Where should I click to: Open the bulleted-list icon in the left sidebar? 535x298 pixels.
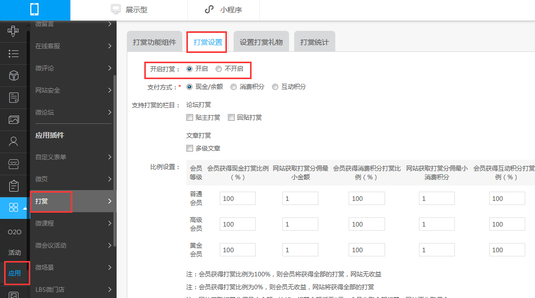click(x=13, y=53)
